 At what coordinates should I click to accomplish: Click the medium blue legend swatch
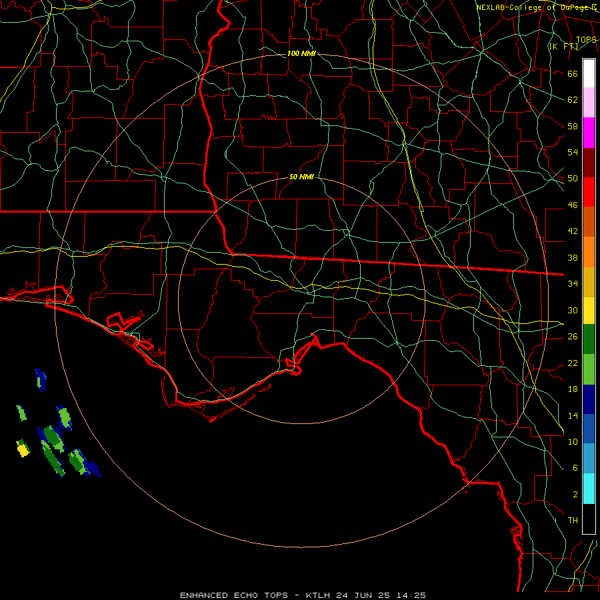589,429
